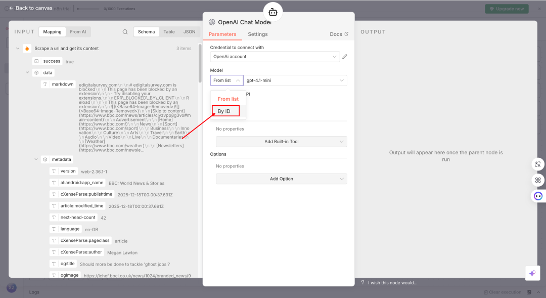Viewport: 546px width, 298px height.
Task: Switch to the Parameters tab
Action: [222, 34]
